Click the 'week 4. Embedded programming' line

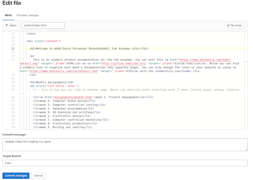63,109
